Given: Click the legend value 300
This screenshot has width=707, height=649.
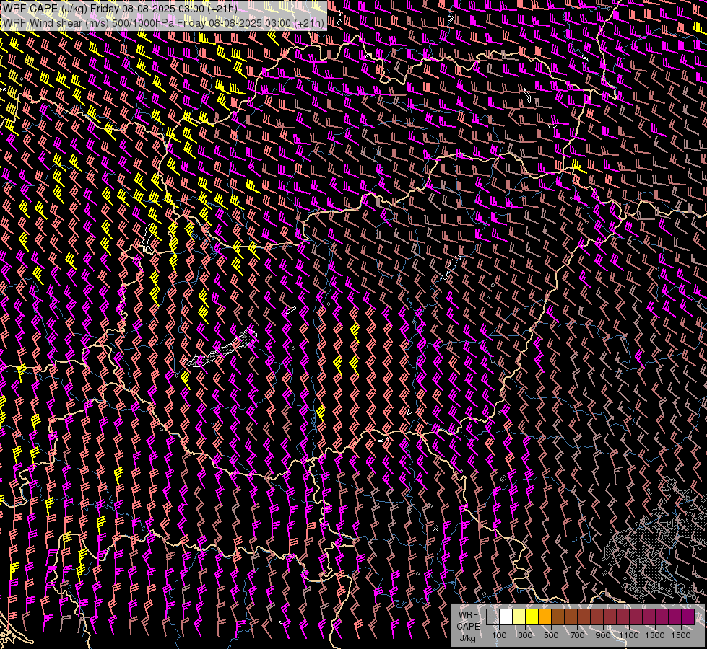Looking at the screenshot, I should pyautogui.click(x=525, y=635).
